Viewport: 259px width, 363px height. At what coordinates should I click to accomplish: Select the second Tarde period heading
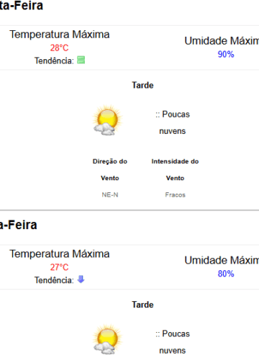click(142, 305)
